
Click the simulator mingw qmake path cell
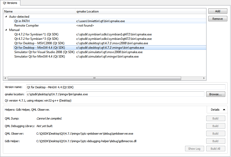pyautogui.click(x=107, y=56)
